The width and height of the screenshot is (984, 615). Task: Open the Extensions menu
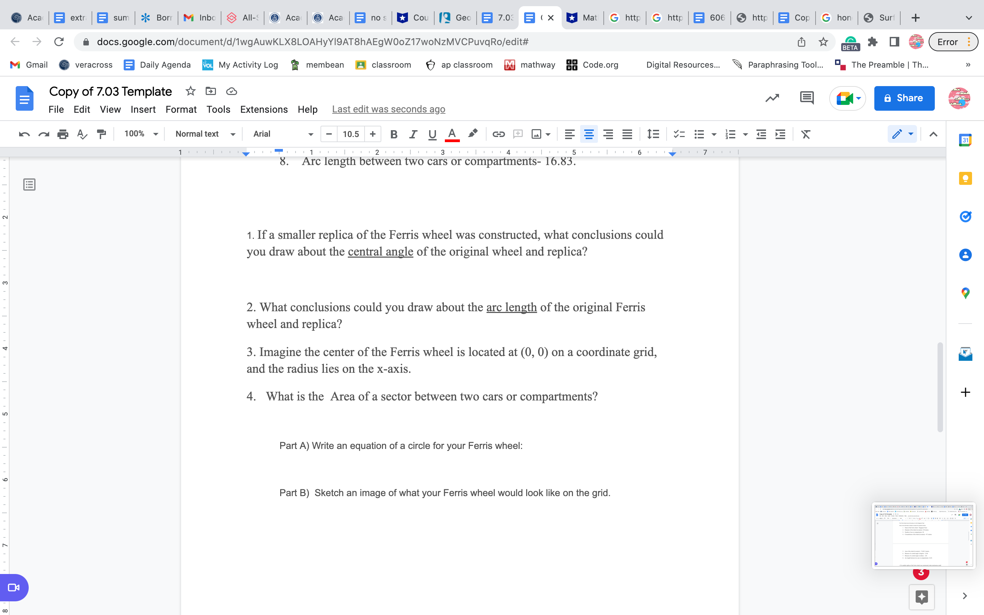tap(263, 109)
